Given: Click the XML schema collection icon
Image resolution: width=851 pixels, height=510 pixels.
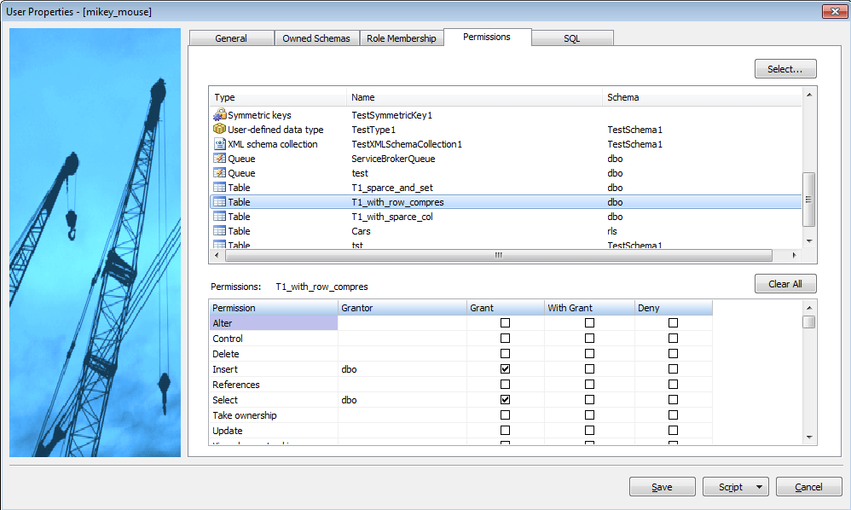Looking at the screenshot, I should point(219,144).
